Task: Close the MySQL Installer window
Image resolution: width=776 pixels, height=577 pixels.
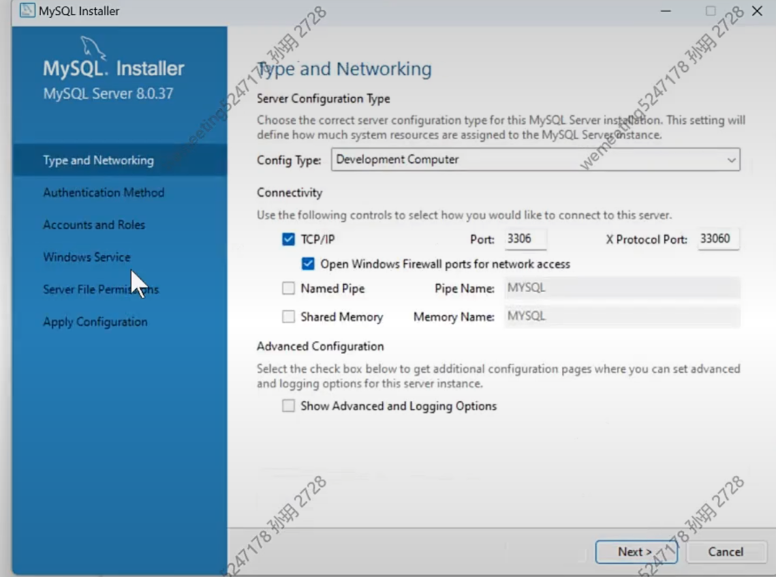Action: pyautogui.click(x=757, y=11)
